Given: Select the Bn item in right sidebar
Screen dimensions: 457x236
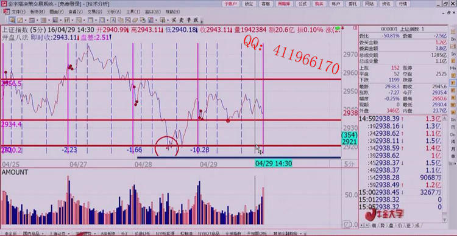Looking at the screenshot, I should point(453,39).
